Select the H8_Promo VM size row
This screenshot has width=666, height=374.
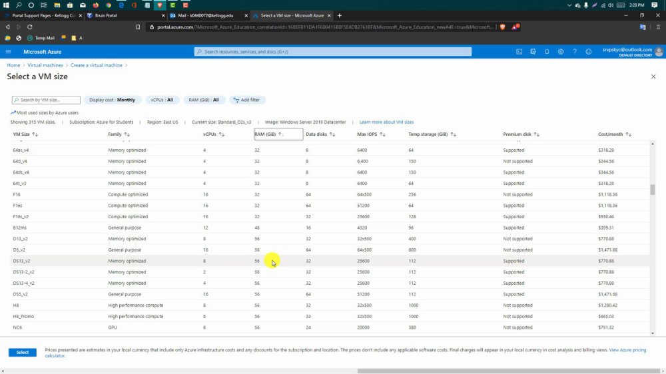pyautogui.click(x=330, y=316)
